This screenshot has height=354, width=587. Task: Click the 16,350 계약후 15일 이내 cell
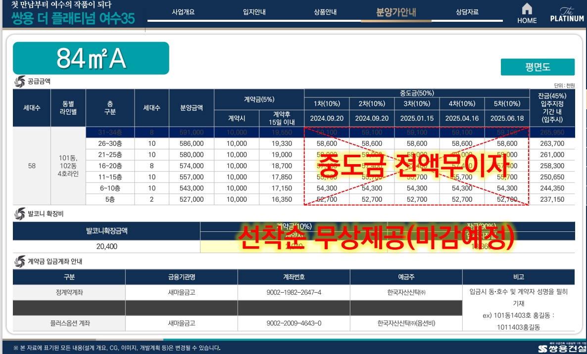pos(282,200)
